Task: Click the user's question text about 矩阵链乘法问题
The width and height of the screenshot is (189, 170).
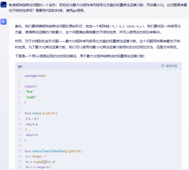Action: [98, 8]
